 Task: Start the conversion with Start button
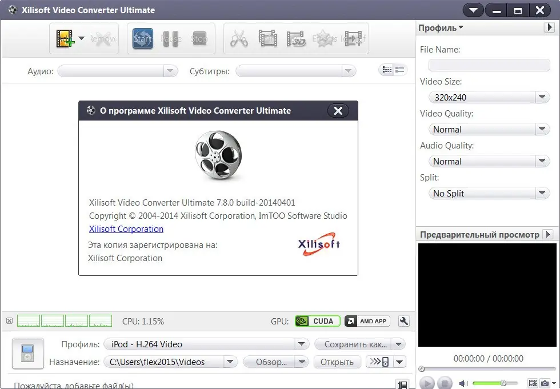[x=143, y=38]
